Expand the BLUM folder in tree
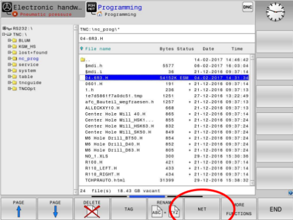293x220 pixels. pyautogui.click(x=9, y=40)
